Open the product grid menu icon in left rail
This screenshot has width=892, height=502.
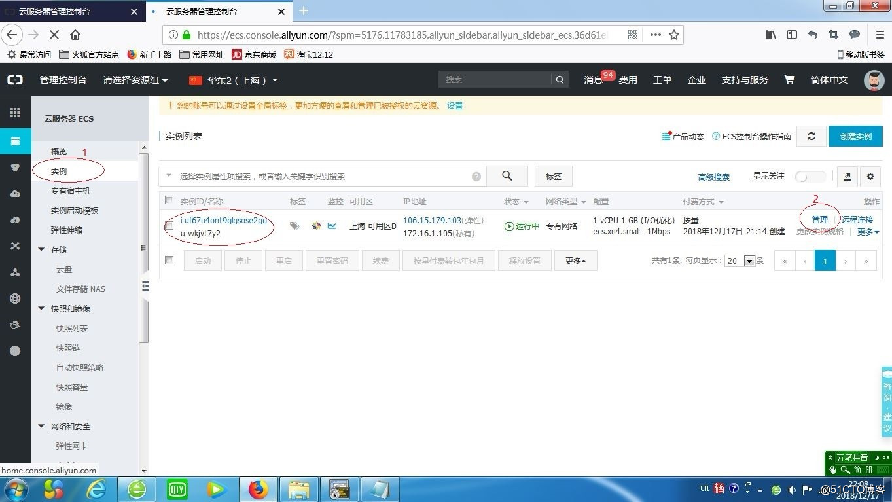pos(15,113)
